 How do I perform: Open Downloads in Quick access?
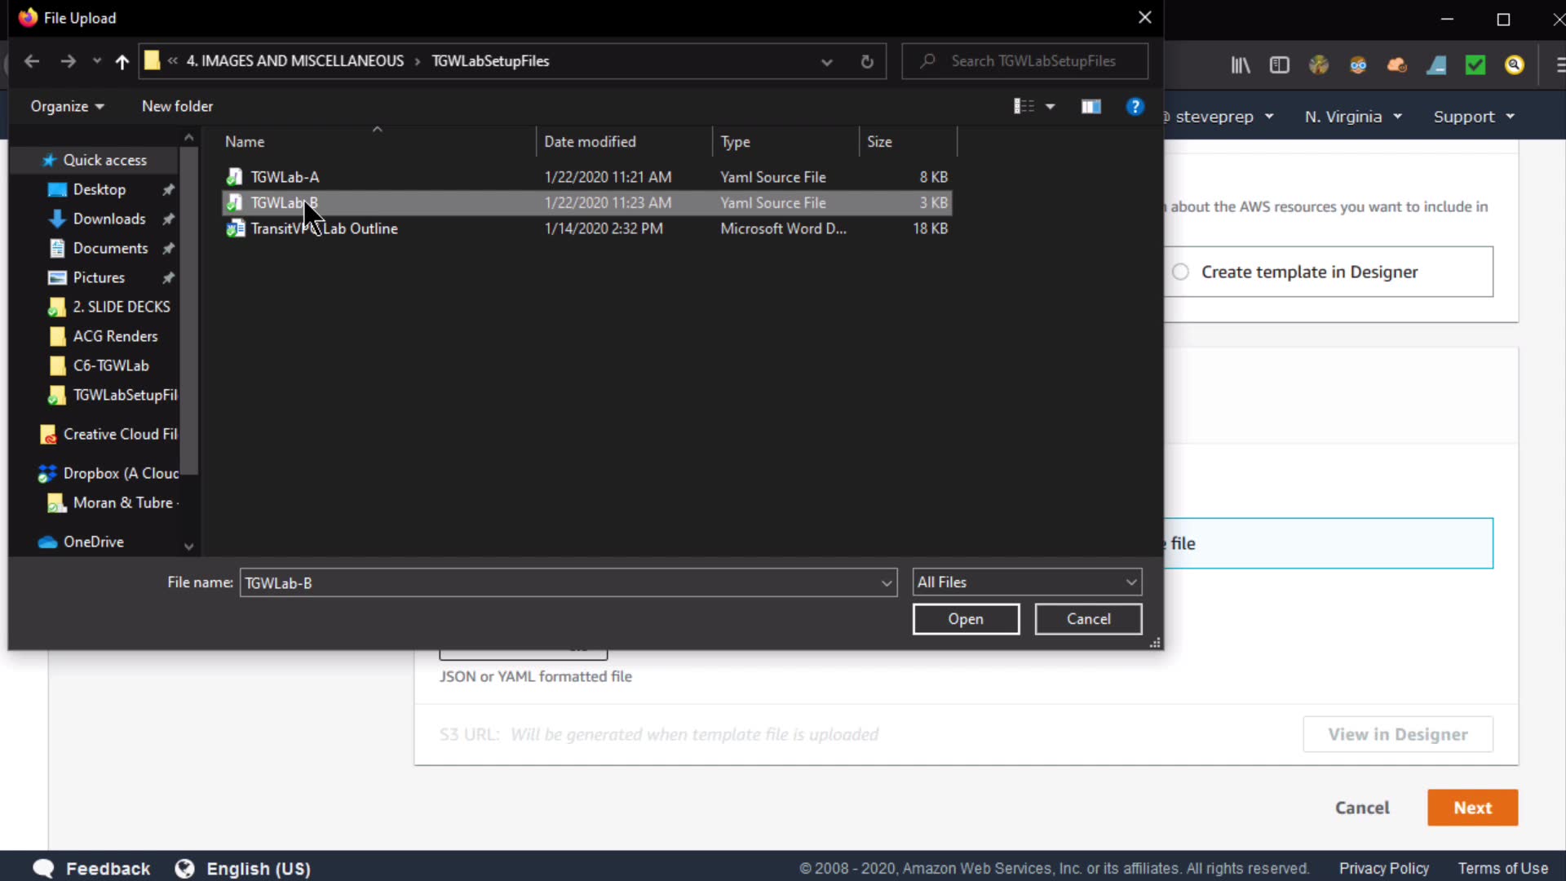click(109, 219)
